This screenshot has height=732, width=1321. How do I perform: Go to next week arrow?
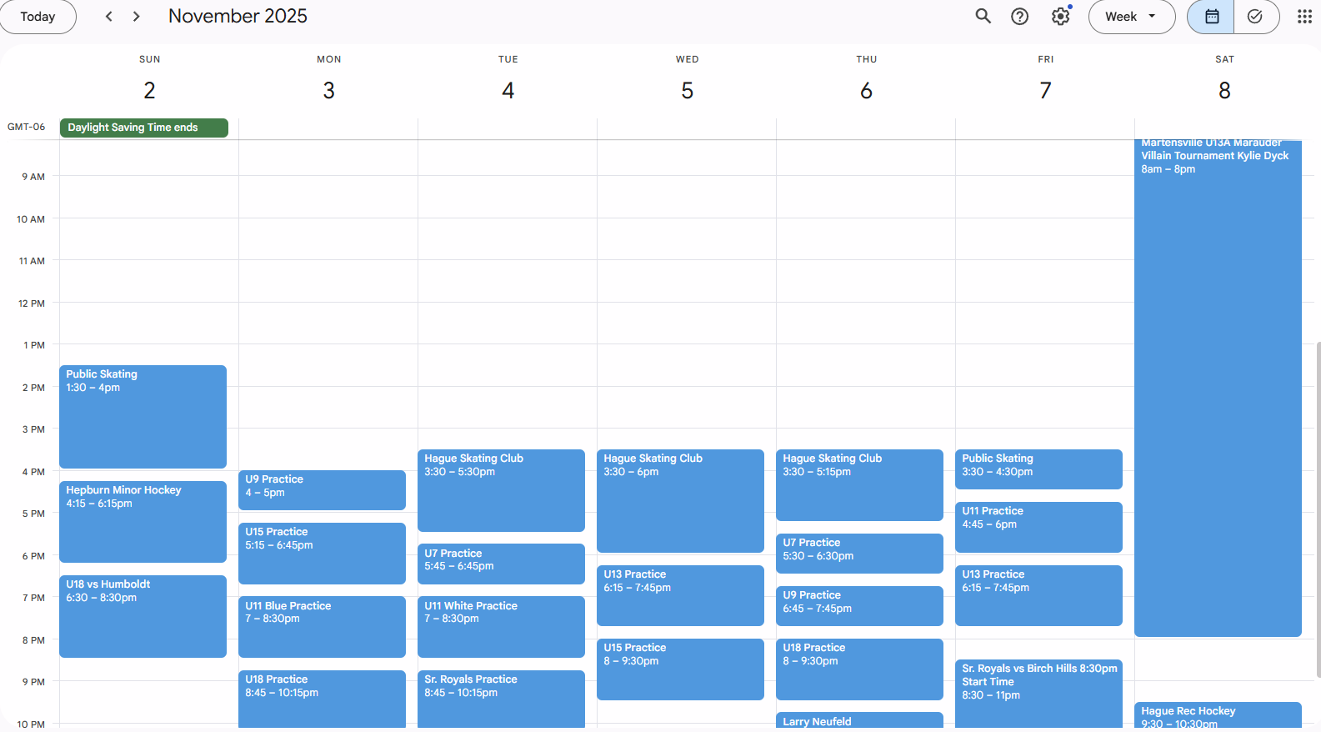(137, 17)
